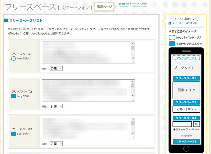Click scroll up arrow in フリースペース2 textarea
This screenshot has height=154, width=211.
coord(132,82)
